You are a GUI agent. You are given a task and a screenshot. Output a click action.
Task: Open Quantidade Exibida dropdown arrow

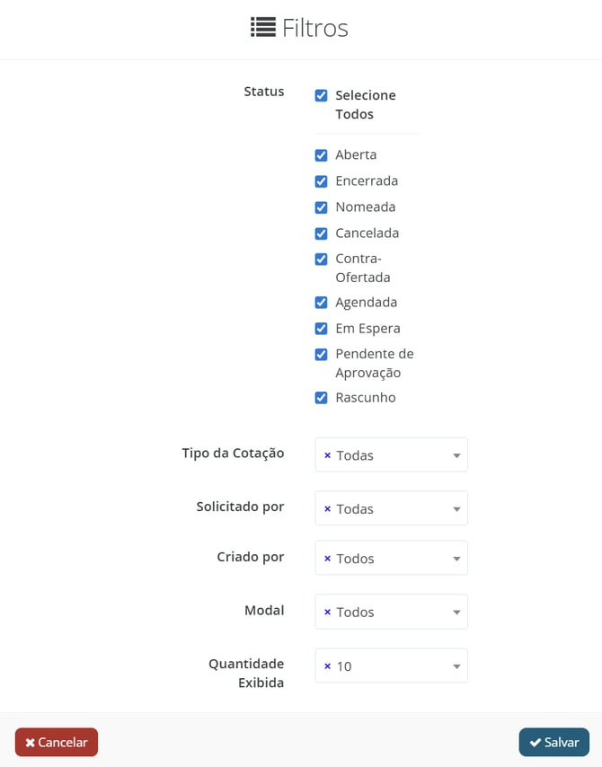click(456, 667)
